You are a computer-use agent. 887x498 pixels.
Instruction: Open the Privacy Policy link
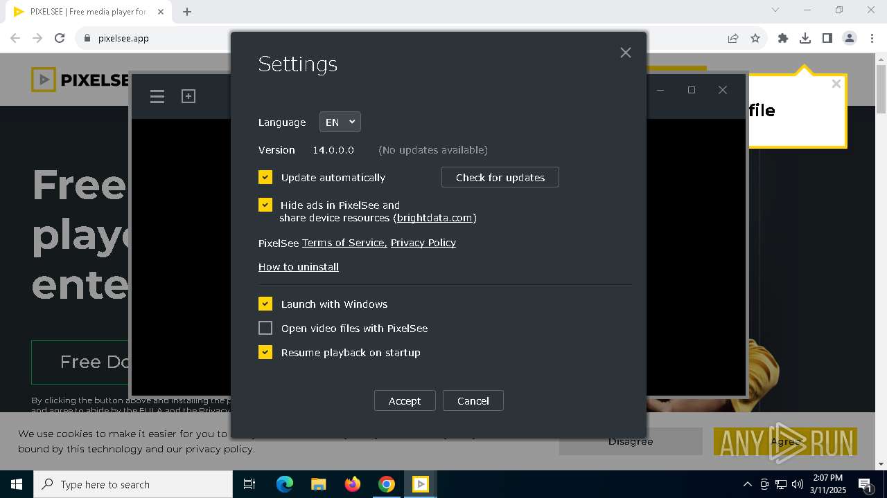(x=423, y=243)
